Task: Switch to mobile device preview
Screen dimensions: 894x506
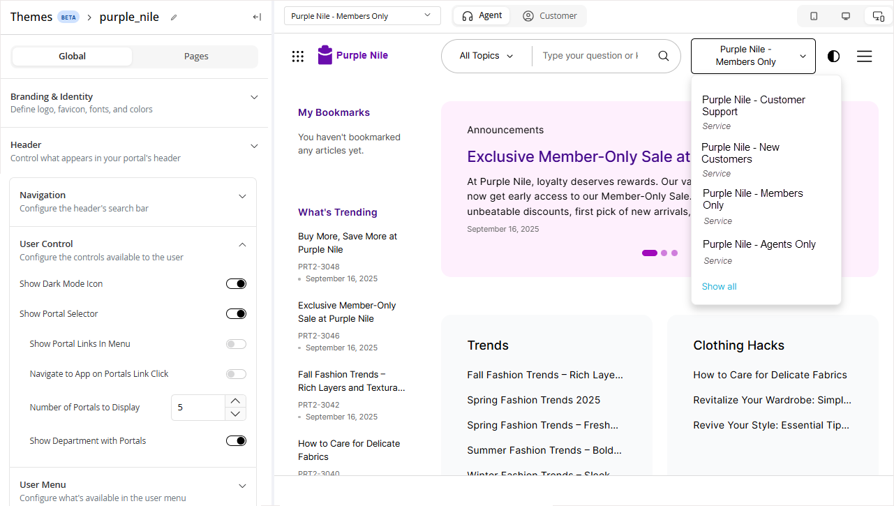Action: [x=814, y=16]
